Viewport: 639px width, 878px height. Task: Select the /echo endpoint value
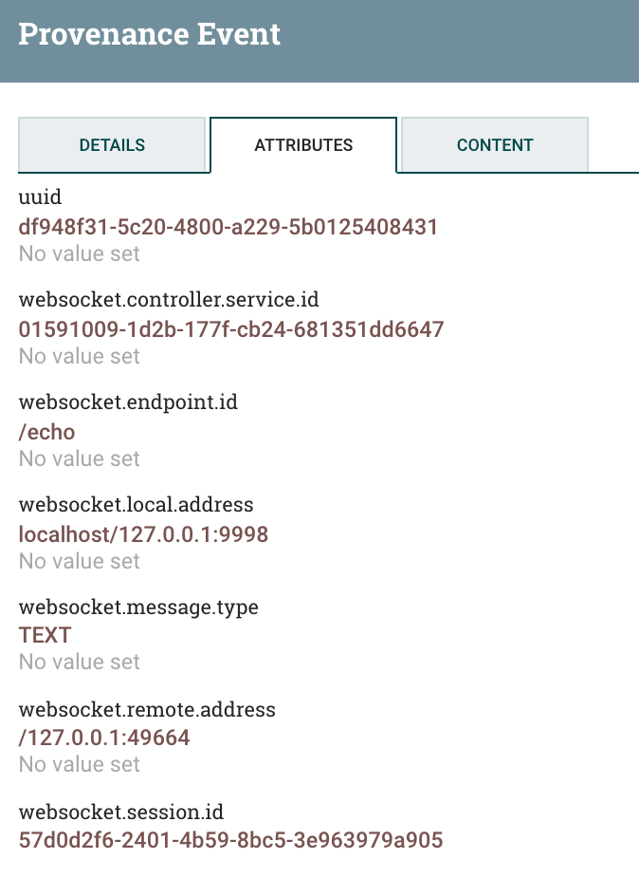coord(47,432)
